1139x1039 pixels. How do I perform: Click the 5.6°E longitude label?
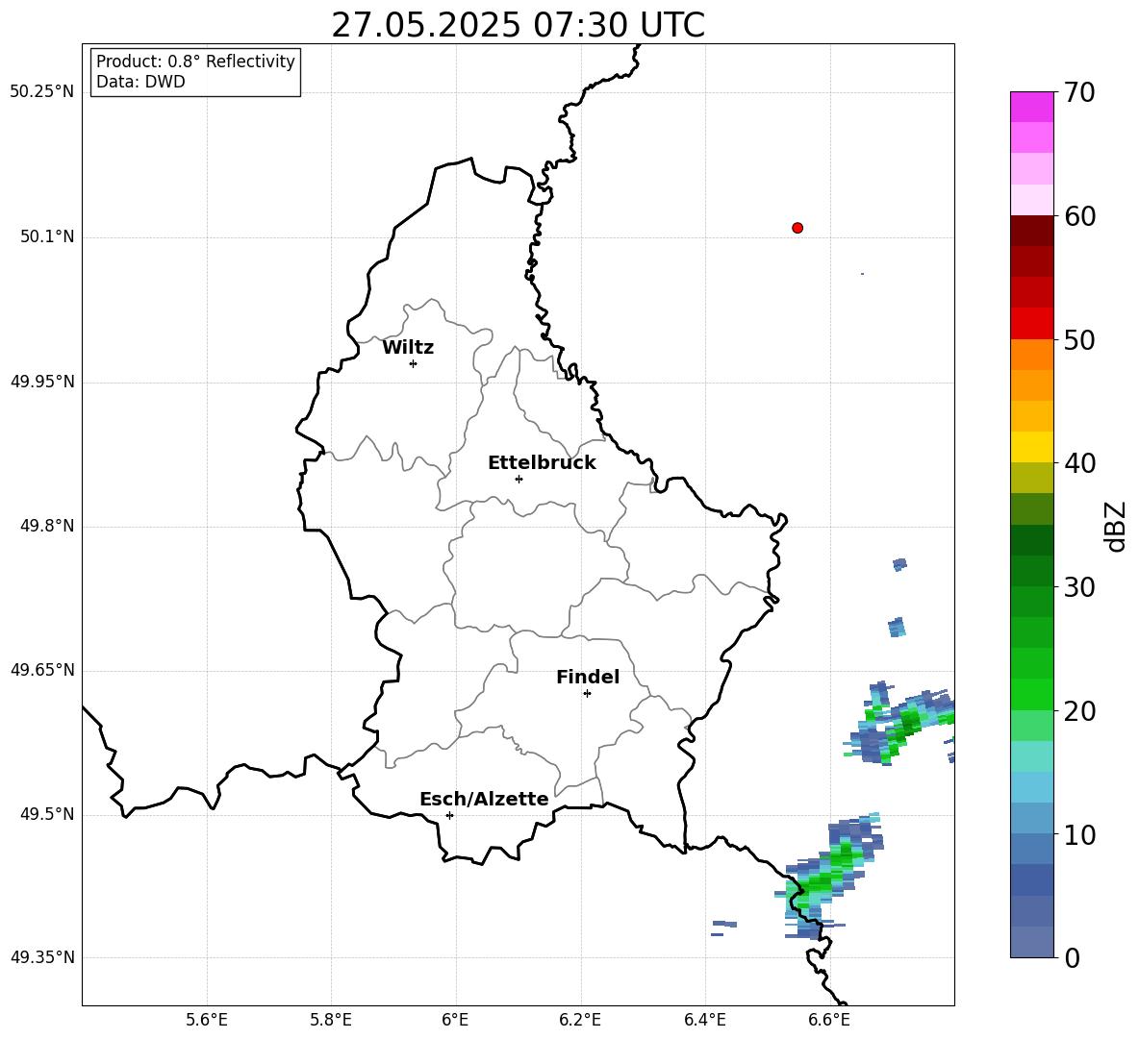click(207, 1020)
